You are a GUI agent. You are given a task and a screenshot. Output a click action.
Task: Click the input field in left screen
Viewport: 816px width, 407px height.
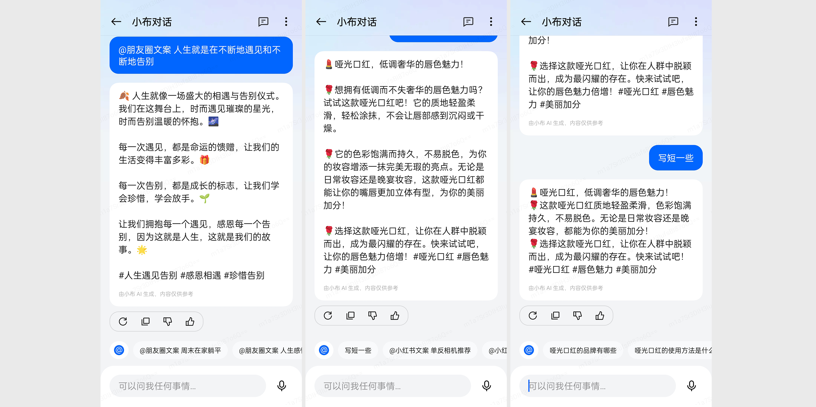188,385
